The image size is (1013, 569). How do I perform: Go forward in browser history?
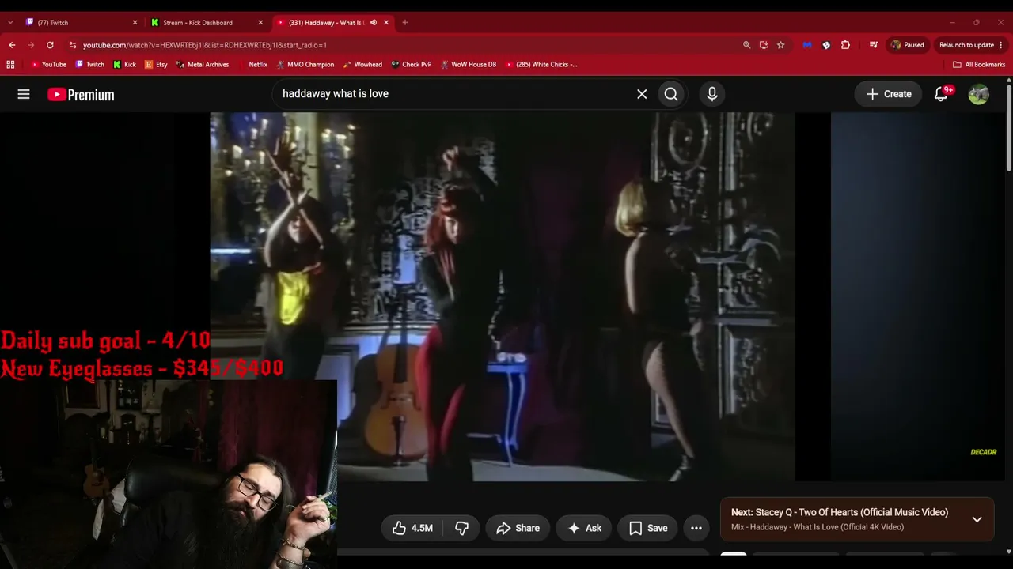pyautogui.click(x=31, y=45)
